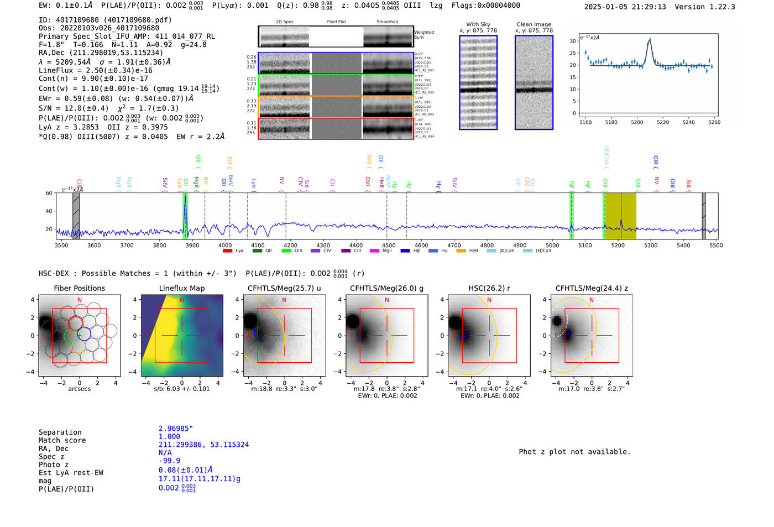774x527 pixels.
Task: Open the CFHTLS/Meg(24.4) z-band image
Action: [x=592, y=336]
